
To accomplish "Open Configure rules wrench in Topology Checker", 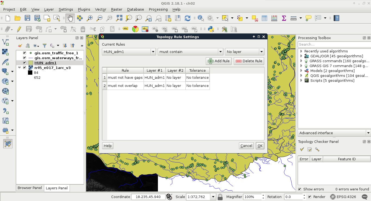I will tap(317, 149).
